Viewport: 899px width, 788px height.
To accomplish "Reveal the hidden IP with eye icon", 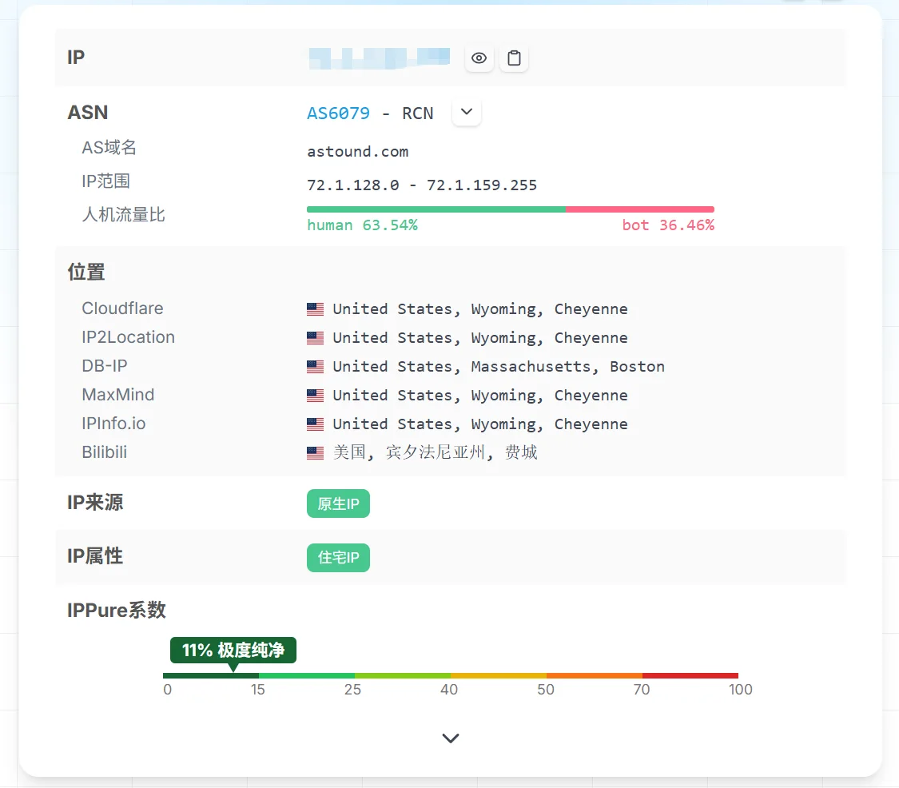I will tap(479, 58).
